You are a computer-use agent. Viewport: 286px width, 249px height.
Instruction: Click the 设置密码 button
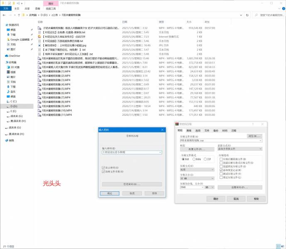(x=239, y=187)
